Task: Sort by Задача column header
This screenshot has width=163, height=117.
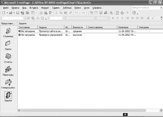Action: 51,27
